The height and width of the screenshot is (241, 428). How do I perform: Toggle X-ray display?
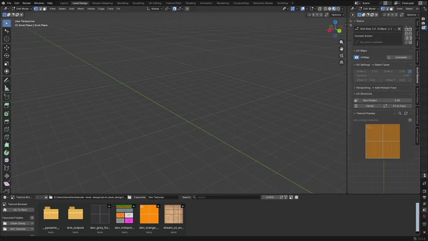[x=320, y=9]
